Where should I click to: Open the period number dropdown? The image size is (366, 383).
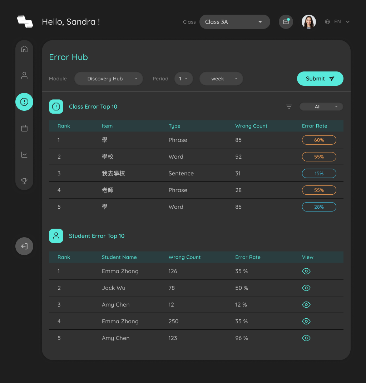coord(183,79)
